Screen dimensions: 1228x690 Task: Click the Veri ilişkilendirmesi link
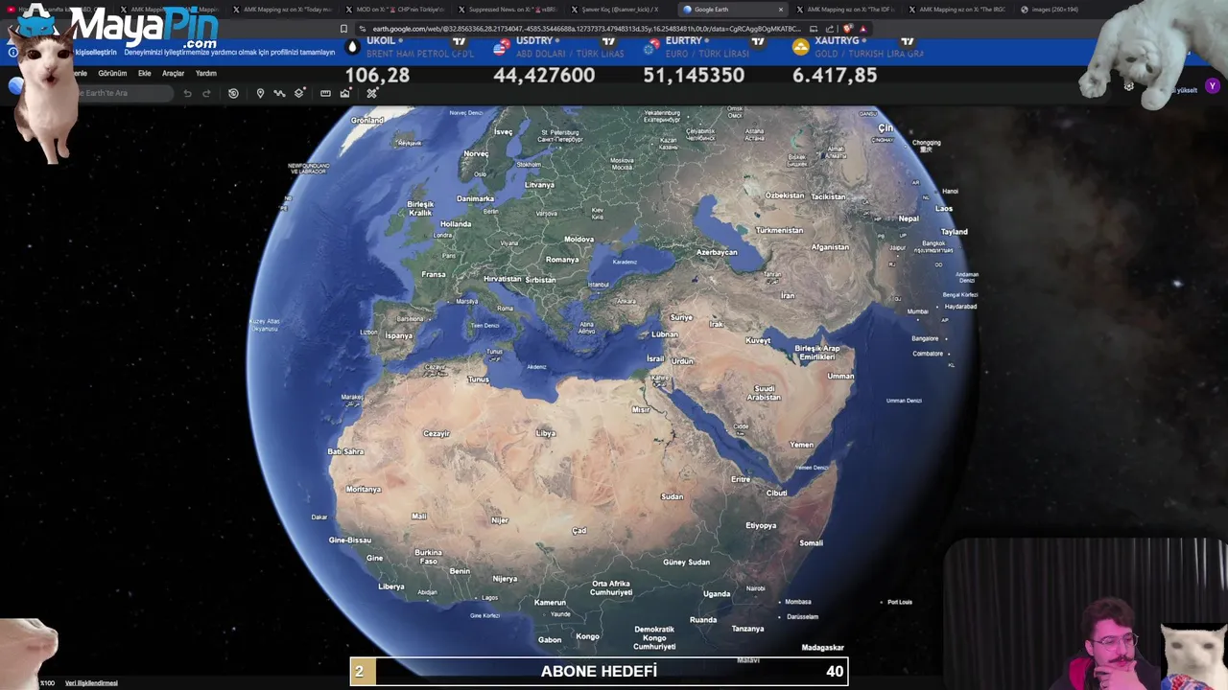91,683
